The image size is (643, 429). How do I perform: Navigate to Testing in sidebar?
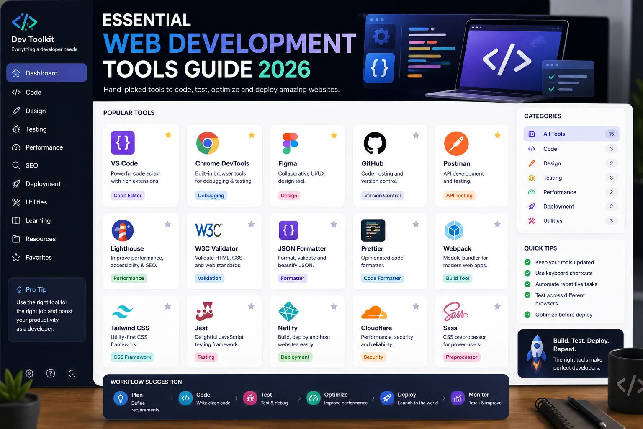(x=46, y=129)
